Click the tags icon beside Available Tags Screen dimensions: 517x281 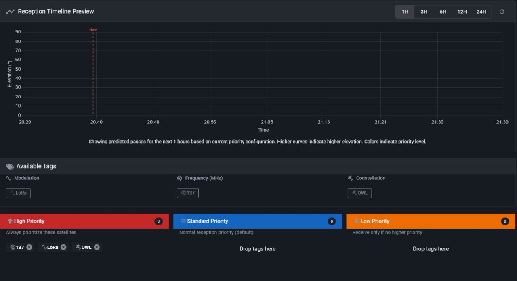click(10, 166)
